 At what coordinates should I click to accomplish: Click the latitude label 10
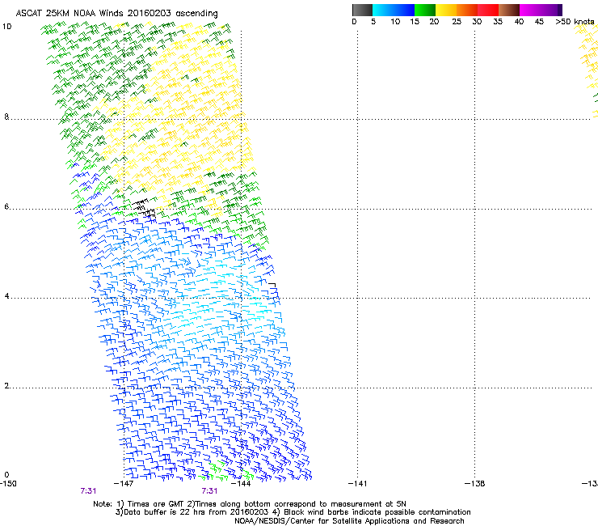[6, 27]
